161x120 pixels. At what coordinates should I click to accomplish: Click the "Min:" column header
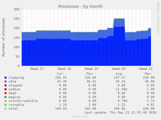point(90,74)
